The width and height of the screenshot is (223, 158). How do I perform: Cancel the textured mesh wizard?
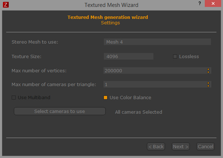pos(206,146)
